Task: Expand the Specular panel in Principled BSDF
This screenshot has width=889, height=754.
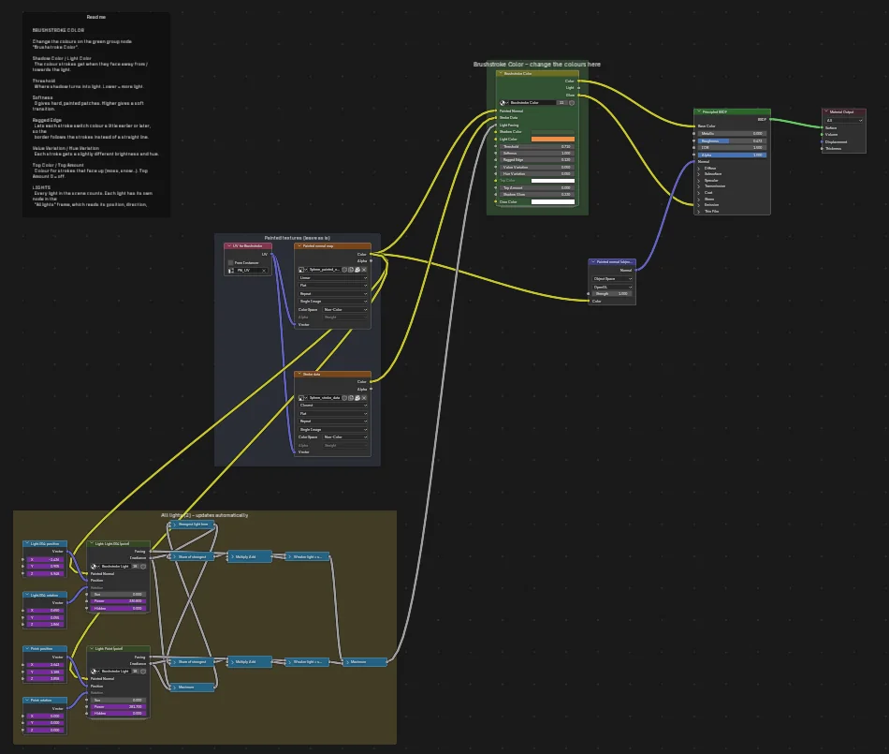Action: (x=698, y=181)
